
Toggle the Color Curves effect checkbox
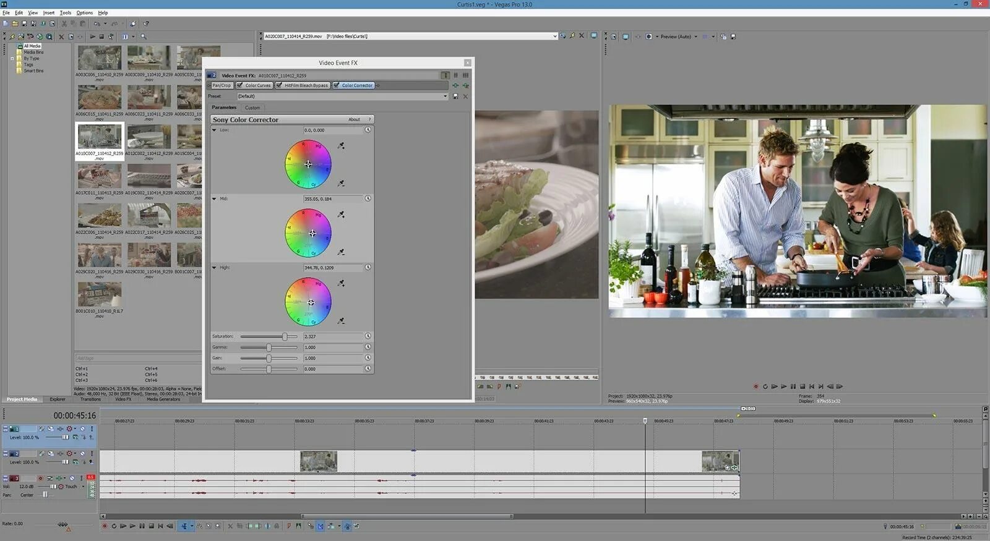[239, 85]
